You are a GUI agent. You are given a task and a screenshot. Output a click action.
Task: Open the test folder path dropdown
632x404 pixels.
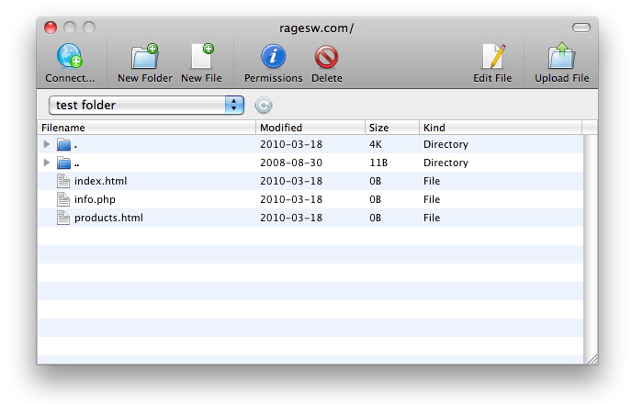(x=146, y=105)
